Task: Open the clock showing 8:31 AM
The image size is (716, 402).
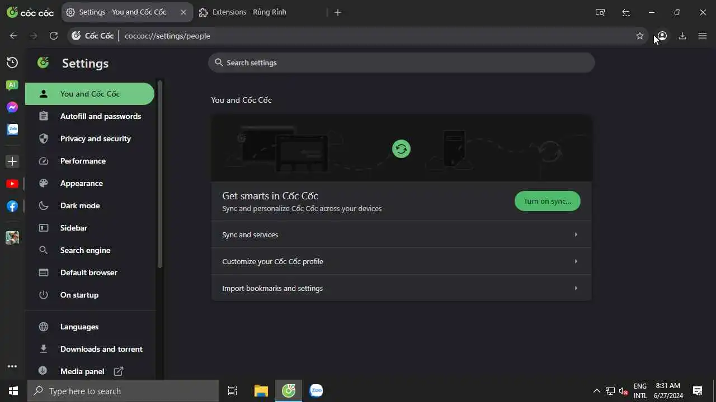Action: pos(668,391)
